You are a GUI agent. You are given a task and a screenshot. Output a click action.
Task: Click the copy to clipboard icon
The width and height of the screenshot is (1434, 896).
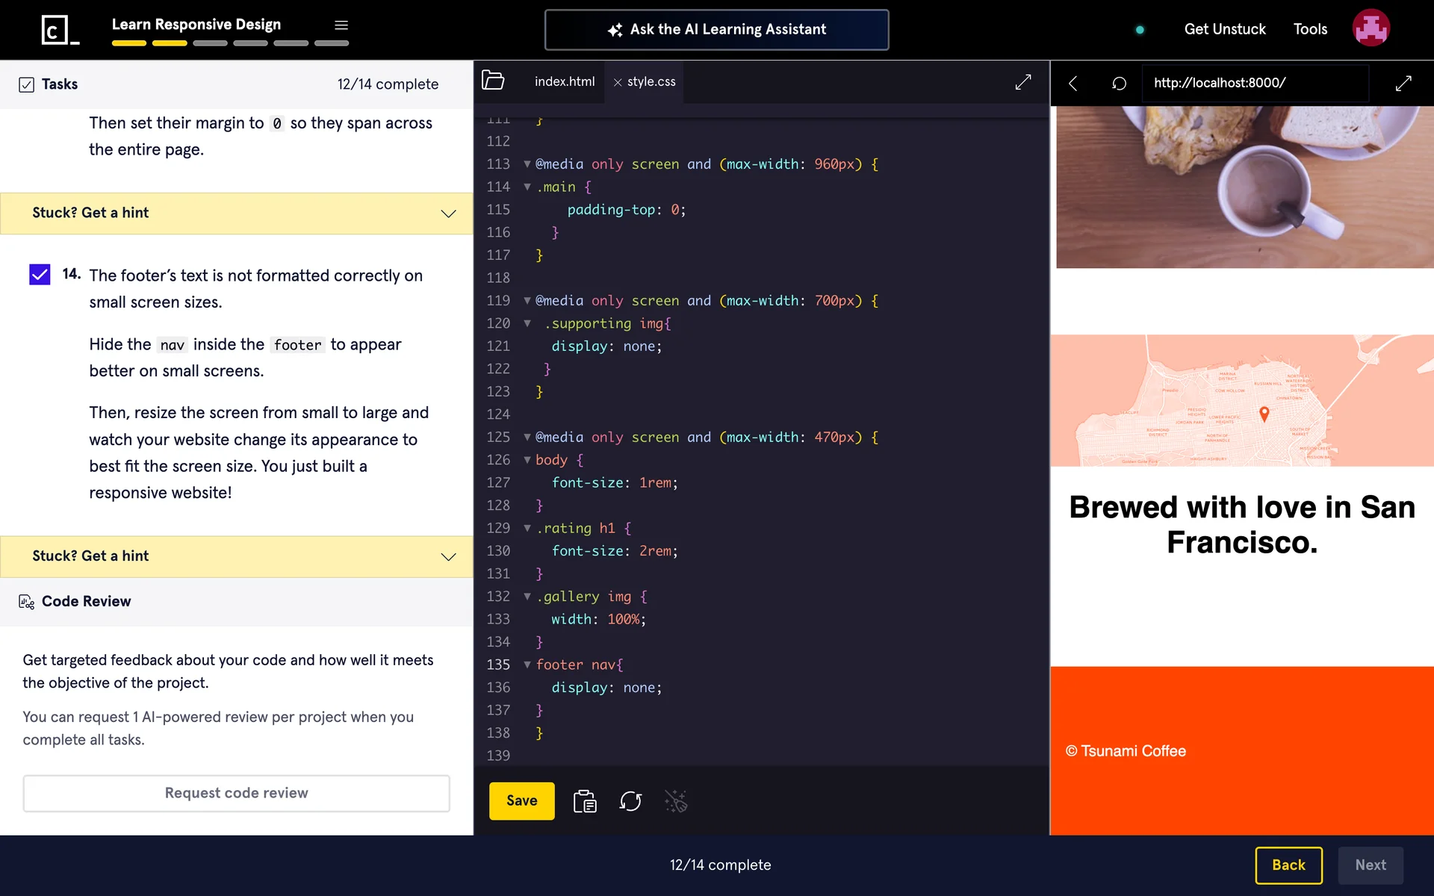pyautogui.click(x=585, y=801)
